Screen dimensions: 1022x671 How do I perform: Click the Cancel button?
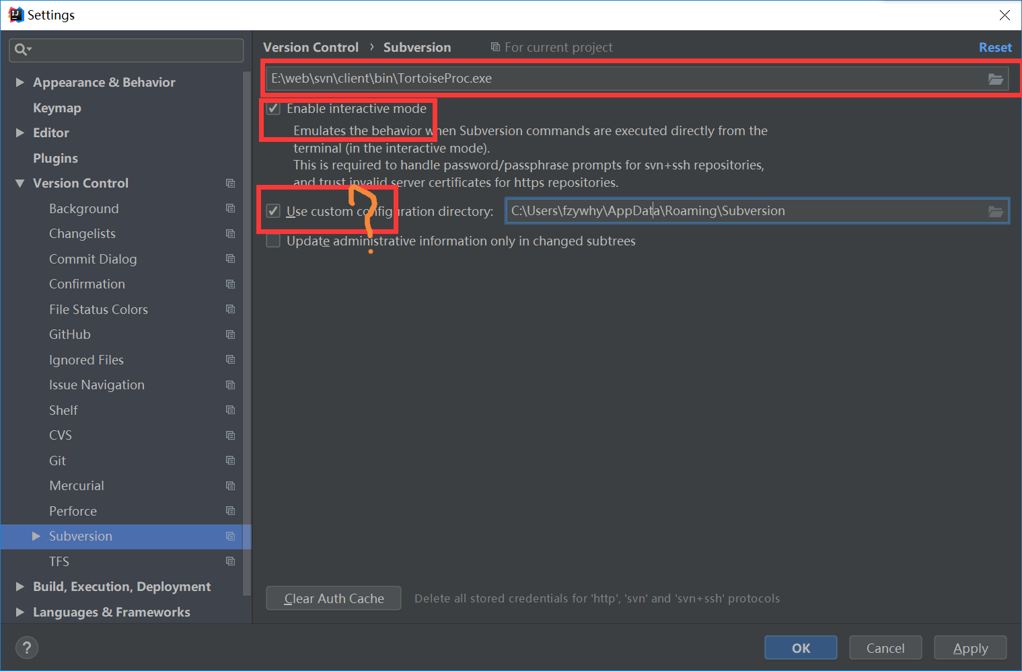[x=885, y=648]
